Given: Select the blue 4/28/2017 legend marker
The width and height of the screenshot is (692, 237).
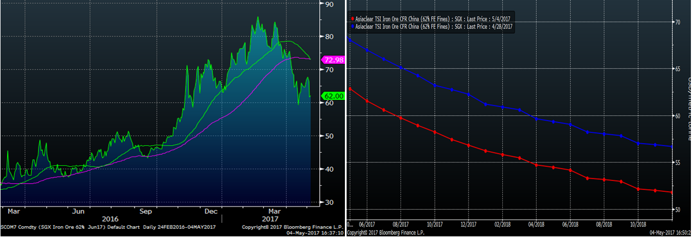Looking at the screenshot, I should click(353, 26).
